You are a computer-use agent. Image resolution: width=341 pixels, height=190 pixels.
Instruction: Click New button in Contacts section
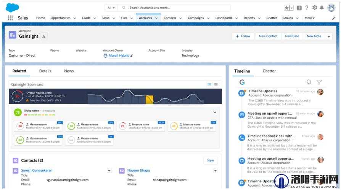pyautogui.click(x=210, y=160)
